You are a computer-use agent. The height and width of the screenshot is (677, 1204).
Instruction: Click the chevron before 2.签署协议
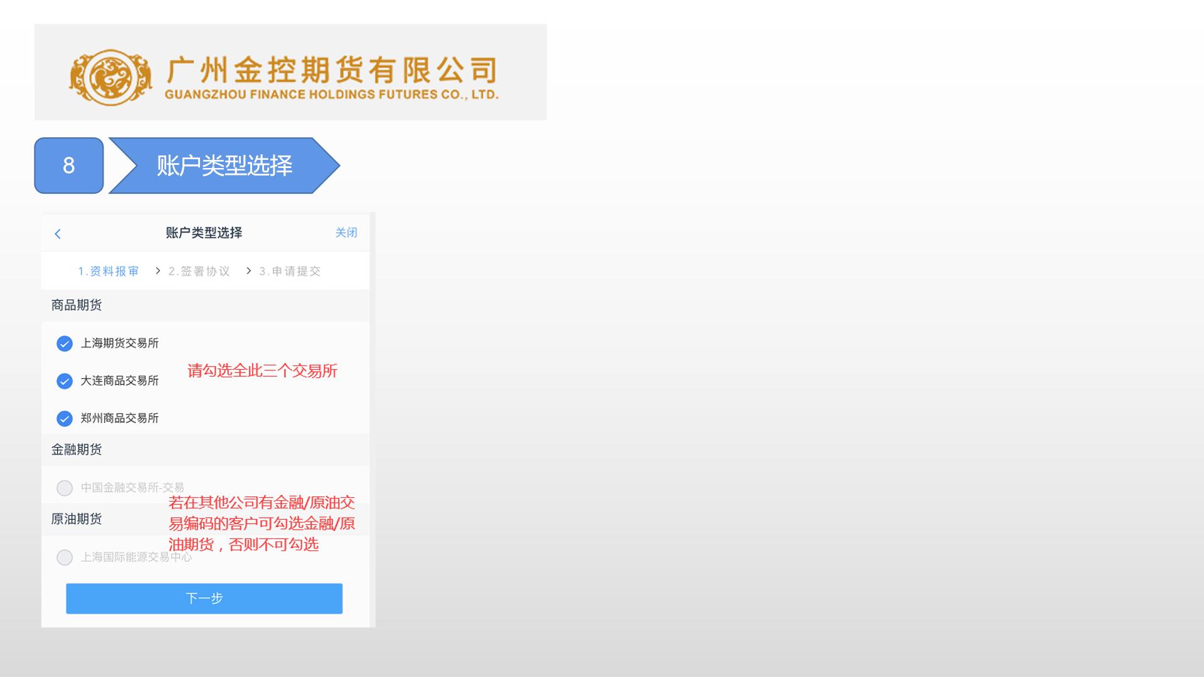pyautogui.click(x=158, y=271)
